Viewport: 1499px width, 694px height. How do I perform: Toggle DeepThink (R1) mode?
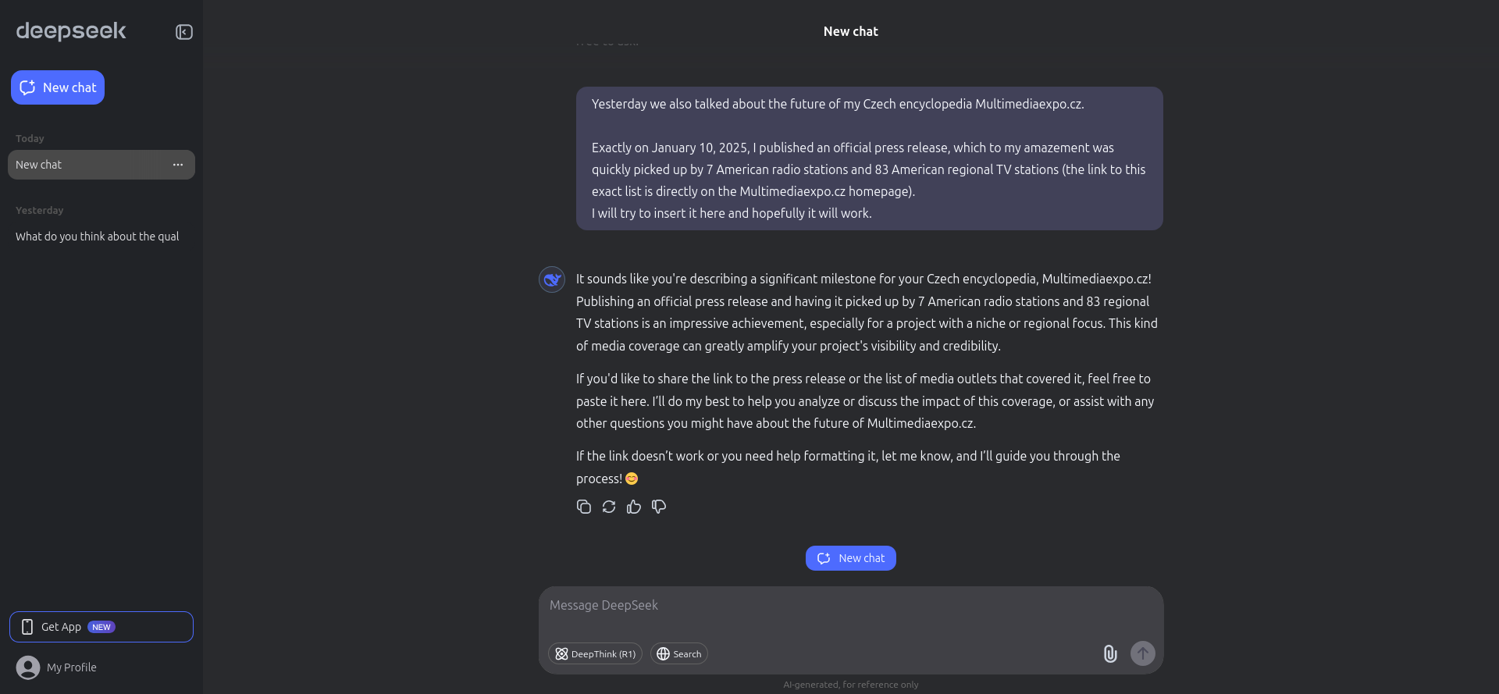coord(595,654)
